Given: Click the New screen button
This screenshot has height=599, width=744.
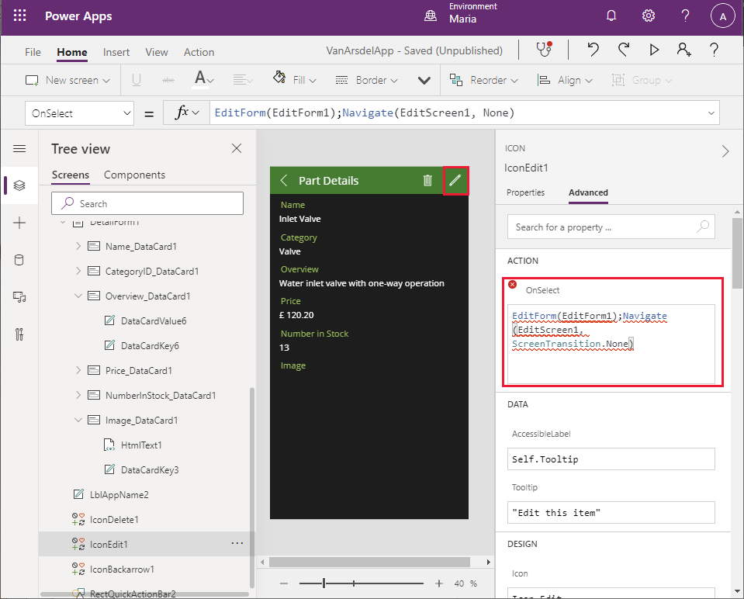Looking at the screenshot, I should [68, 80].
